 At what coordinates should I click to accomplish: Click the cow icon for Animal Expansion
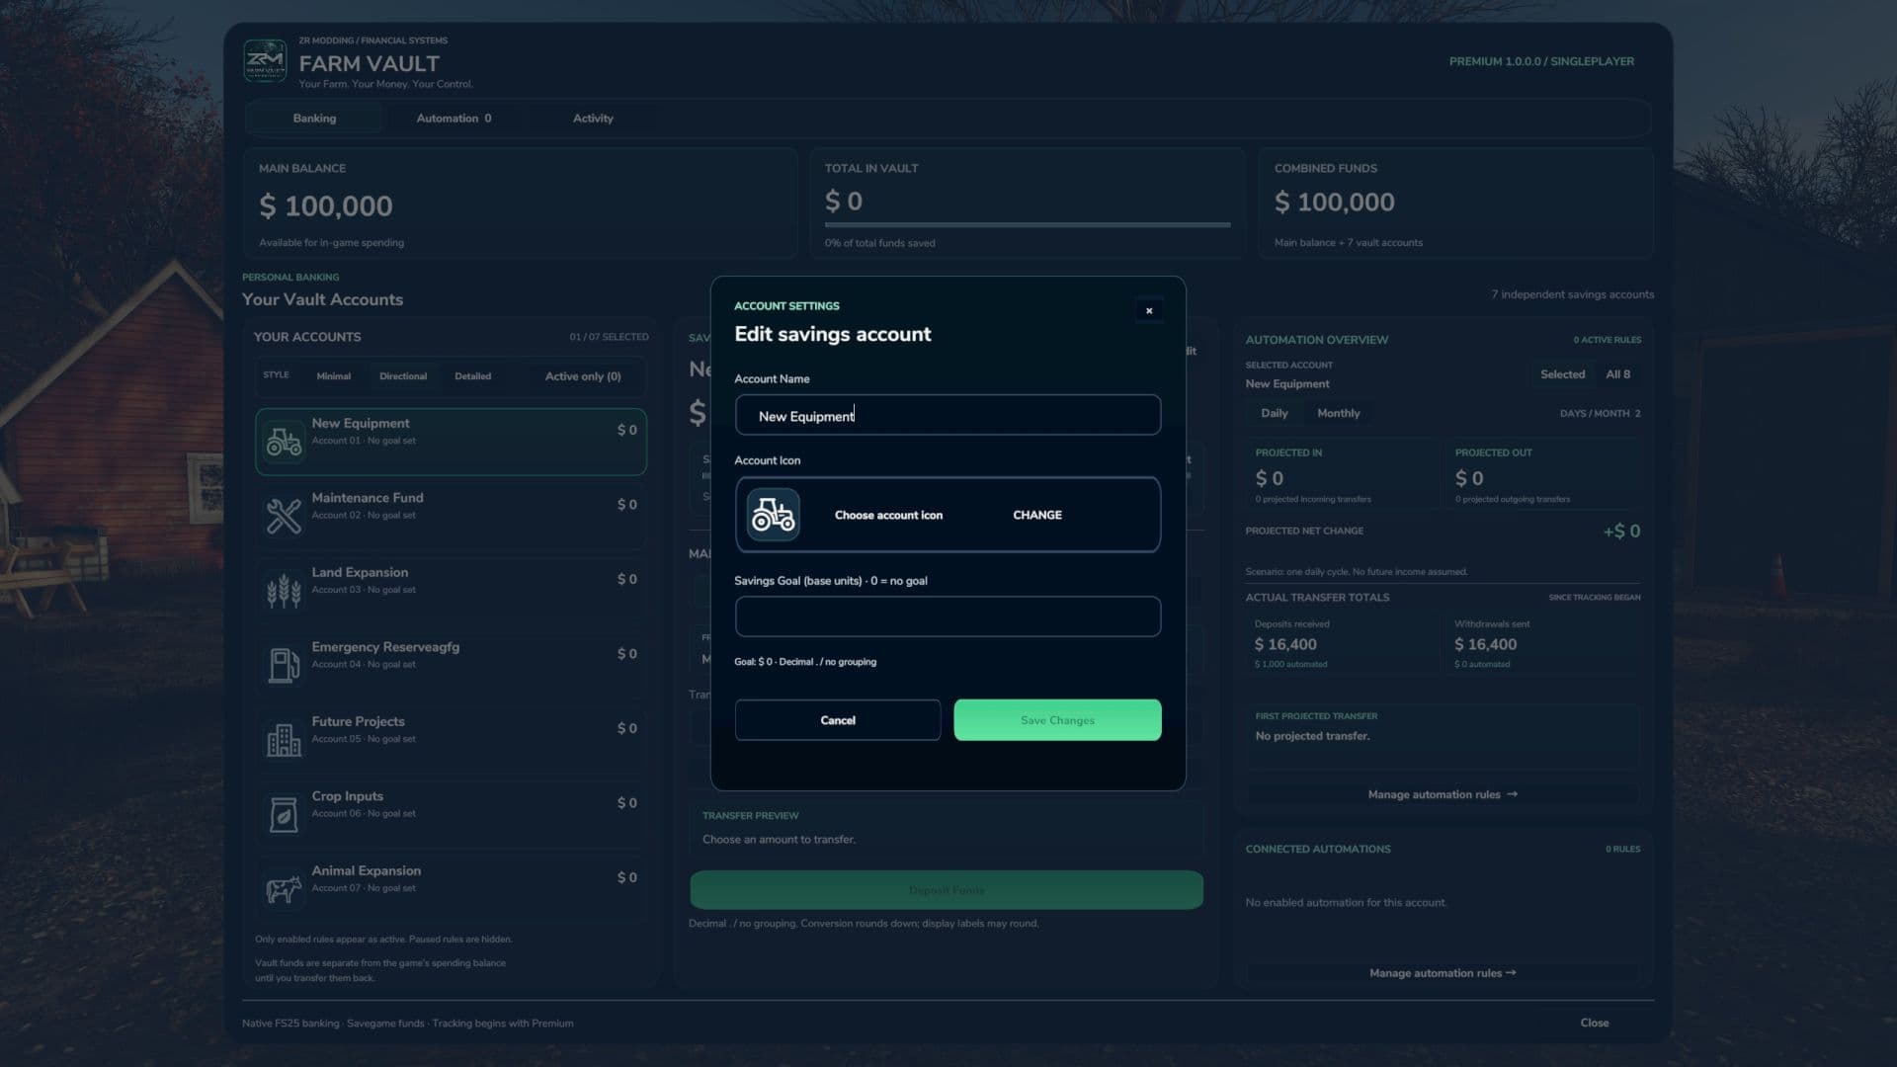[x=284, y=889]
